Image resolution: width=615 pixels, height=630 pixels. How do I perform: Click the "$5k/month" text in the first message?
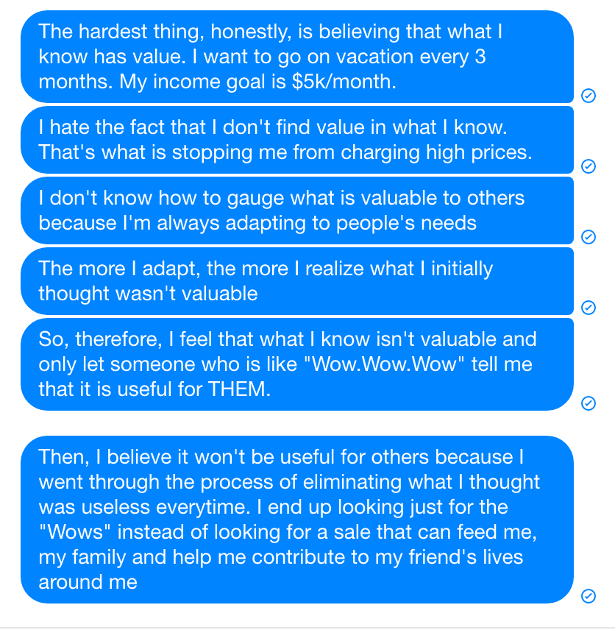tap(344, 82)
